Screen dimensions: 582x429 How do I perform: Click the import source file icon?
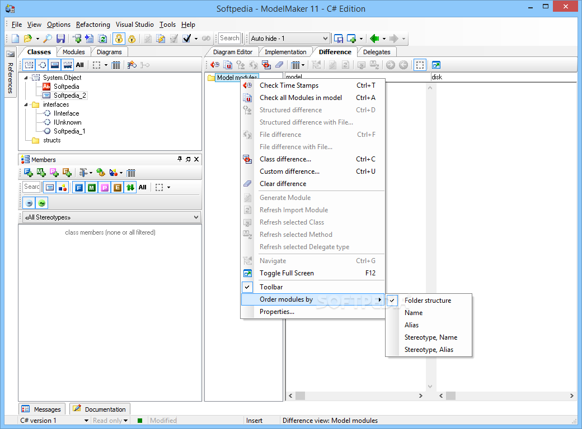[90, 39]
